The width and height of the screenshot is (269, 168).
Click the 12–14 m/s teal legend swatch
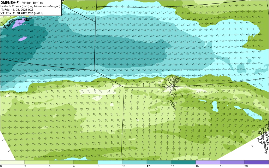tap(159, 162)
